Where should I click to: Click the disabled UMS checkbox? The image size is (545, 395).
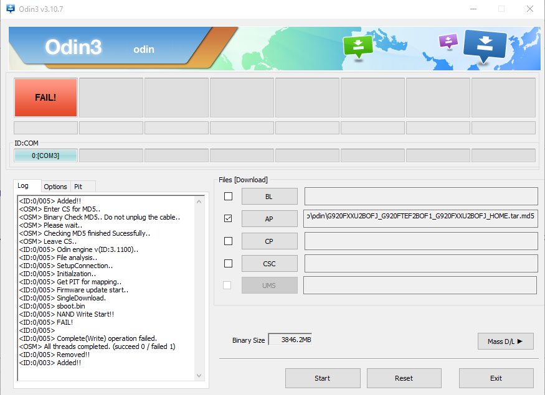tap(227, 286)
